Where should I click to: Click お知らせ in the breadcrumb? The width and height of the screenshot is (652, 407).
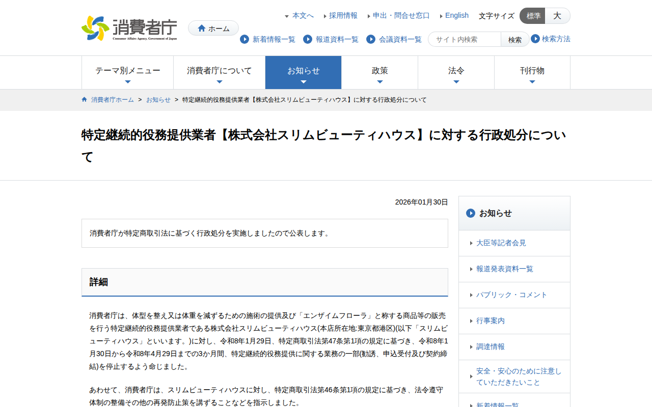pyautogui.click(x=158, y=100)
